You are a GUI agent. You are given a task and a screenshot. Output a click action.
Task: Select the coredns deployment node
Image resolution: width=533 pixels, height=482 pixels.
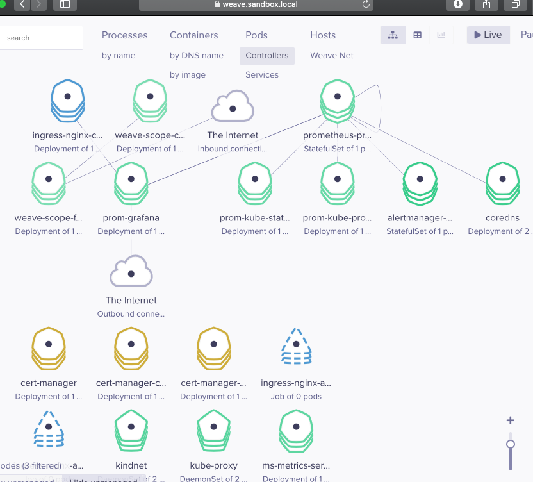point(503,183)
